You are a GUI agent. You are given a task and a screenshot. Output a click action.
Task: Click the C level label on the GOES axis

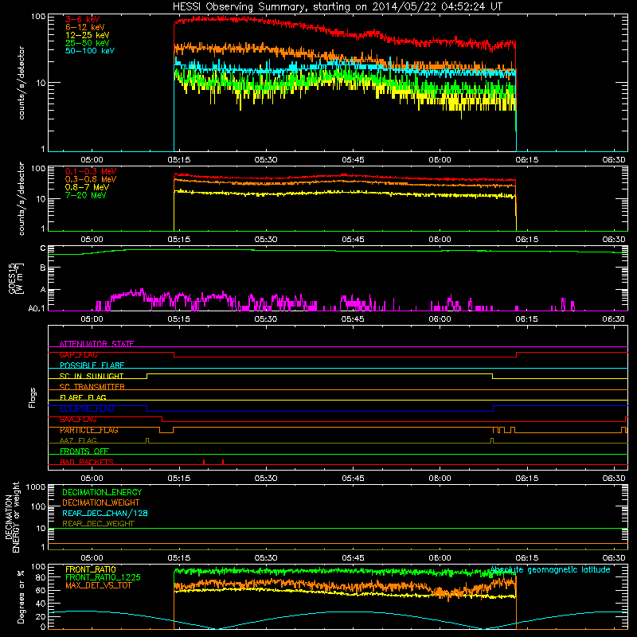(x=43, y=248)
